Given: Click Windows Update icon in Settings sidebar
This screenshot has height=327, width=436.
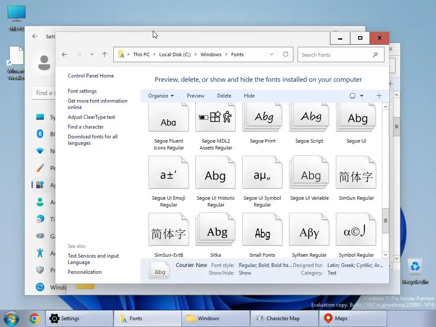Looking at the screenshot, I should [40, 287].
